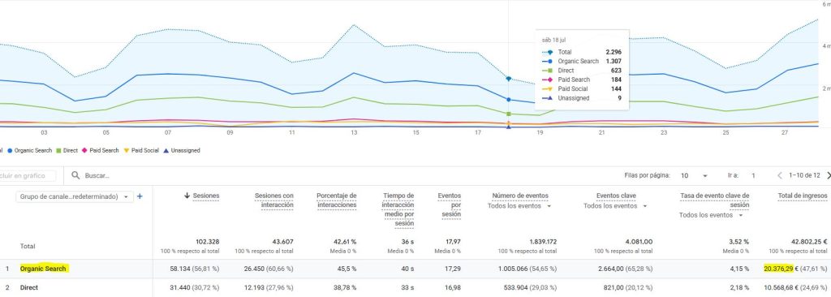Click Organic Search revenue 20.376,29 €

pos(781,269)
